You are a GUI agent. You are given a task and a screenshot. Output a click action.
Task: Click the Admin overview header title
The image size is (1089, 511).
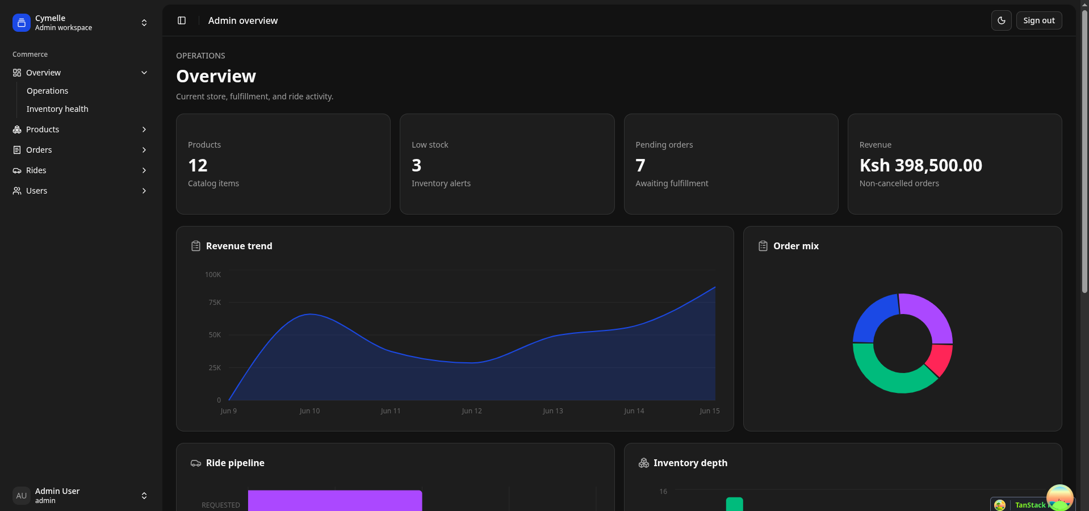pyautogui.click(x=243, y=20)
